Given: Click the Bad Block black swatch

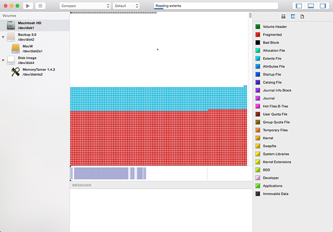Looking at the screenshot, I should pyautogui.click(x=257, y=42).
